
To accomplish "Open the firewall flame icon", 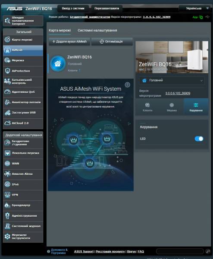I will click(7, 205).
